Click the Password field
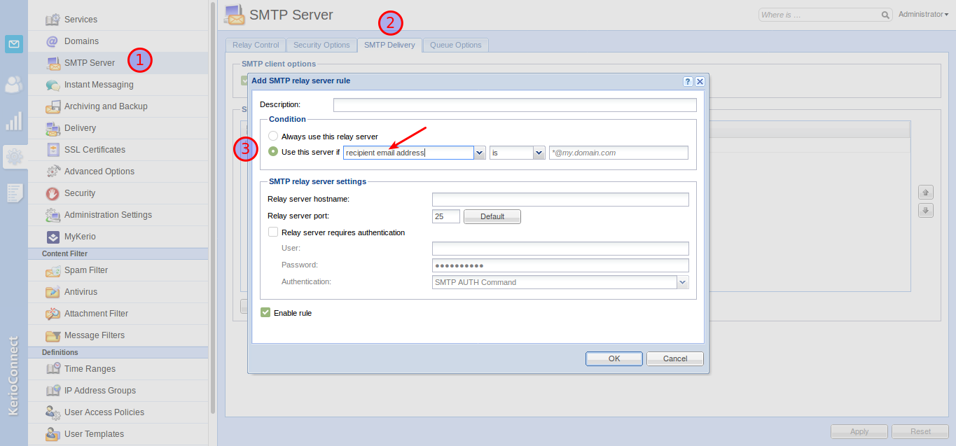 [560, 265]
